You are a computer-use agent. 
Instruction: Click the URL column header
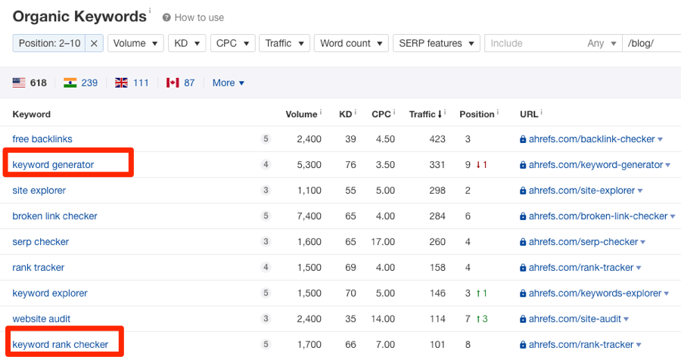pos(529,114)
